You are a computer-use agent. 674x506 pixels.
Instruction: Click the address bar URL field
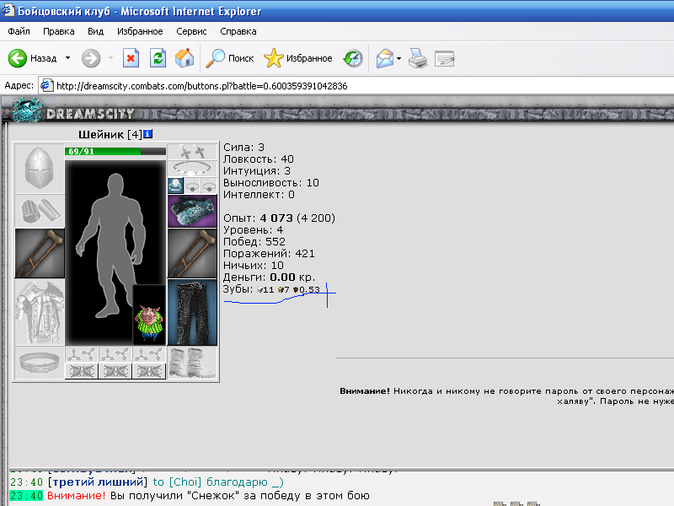[356, 86]
